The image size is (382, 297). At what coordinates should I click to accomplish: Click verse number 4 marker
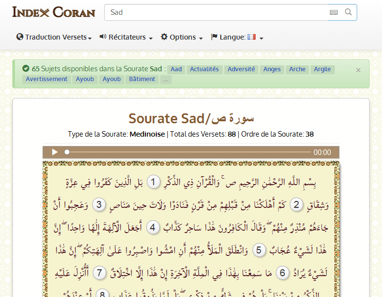153,227
